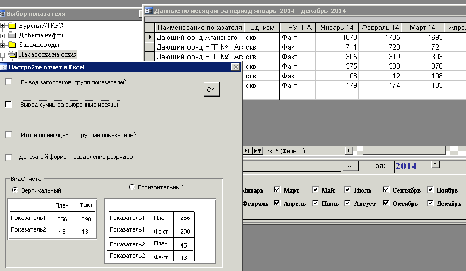The width and height of the screenshot is (466, 271).
Task: Click the ellipsis browse button
Action: [x=350, y=166]
